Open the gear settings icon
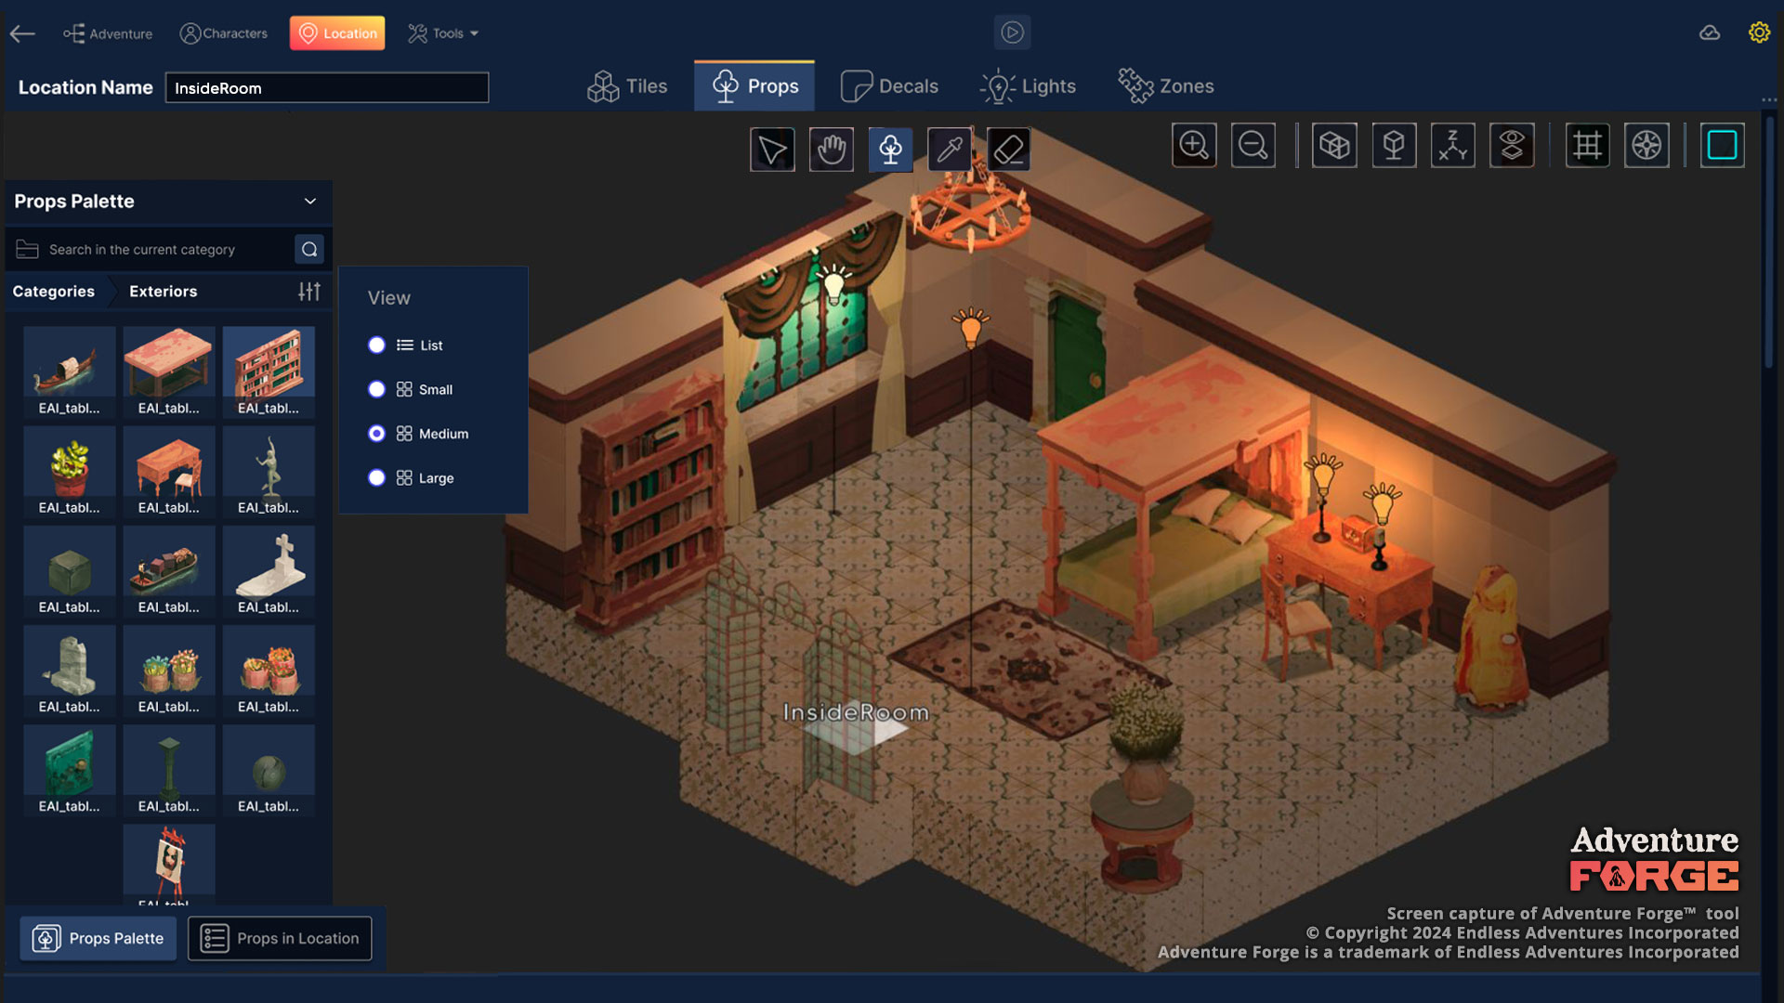 (x=1758, y=33)
